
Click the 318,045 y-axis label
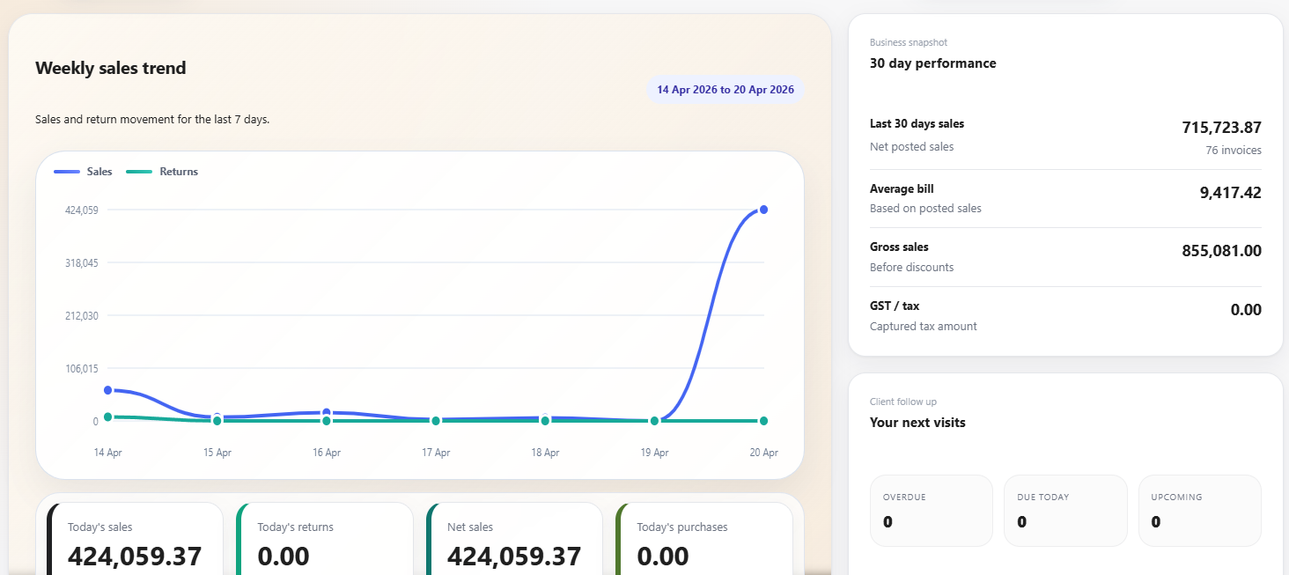point(82,262)
